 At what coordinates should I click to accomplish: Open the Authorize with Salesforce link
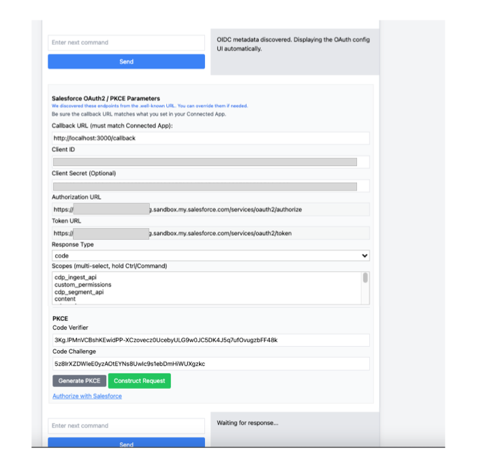tap(87, 396)
